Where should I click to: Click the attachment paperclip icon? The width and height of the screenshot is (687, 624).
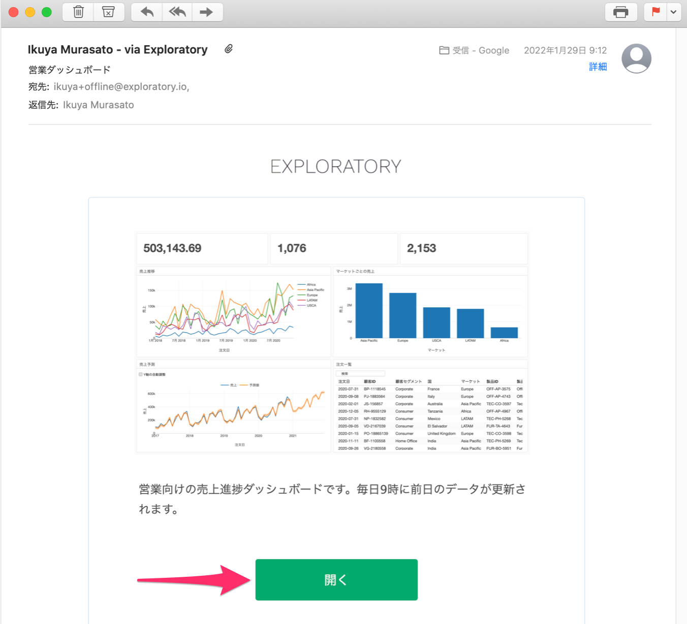tap(229, 49)
